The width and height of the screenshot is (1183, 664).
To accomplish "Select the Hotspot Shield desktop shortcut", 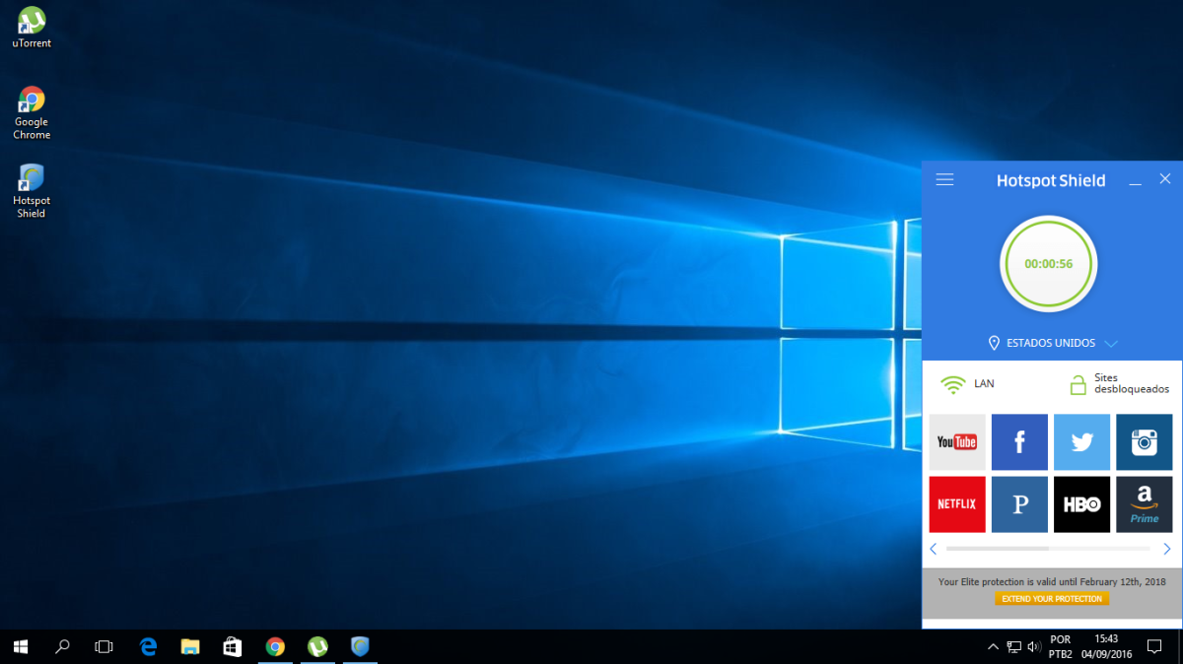I will 32,192.
